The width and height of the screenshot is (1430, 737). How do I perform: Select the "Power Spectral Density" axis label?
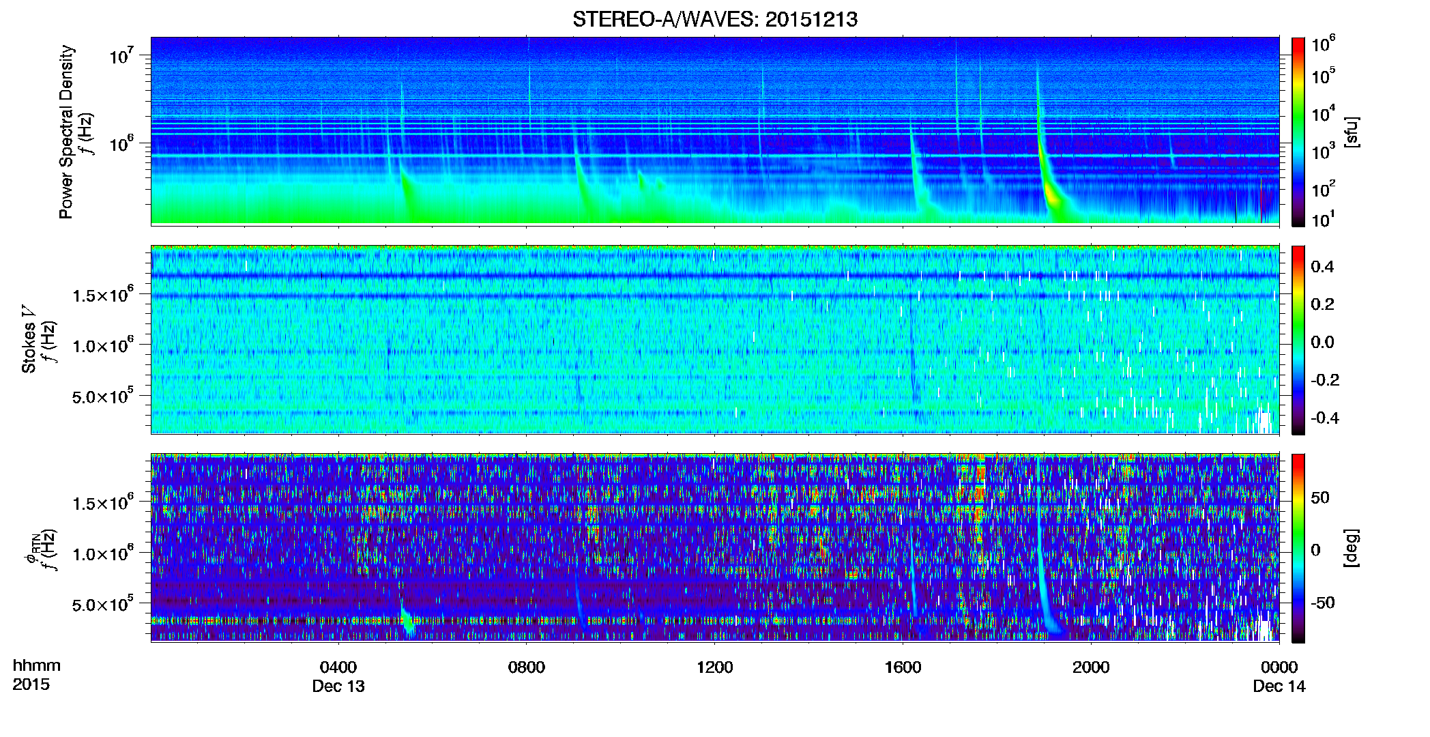tap(66, 132)
